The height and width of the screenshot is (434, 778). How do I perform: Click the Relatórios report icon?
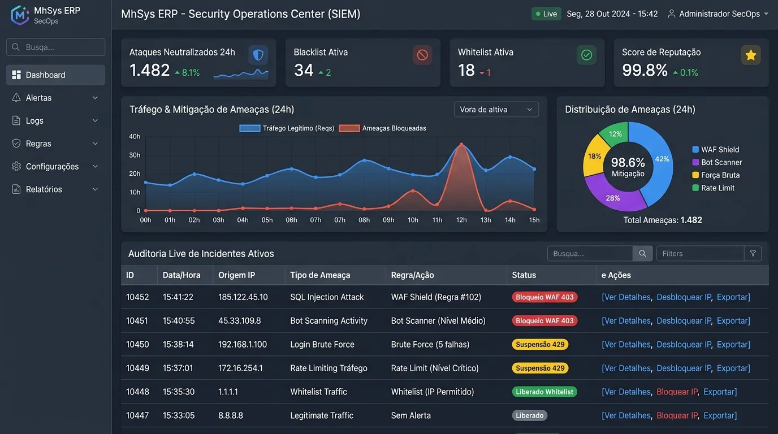tap(16, 189)
